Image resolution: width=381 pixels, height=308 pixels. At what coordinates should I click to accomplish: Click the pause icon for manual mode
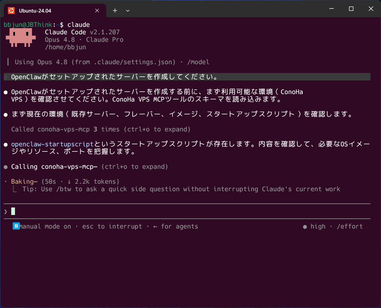[16, 226]
